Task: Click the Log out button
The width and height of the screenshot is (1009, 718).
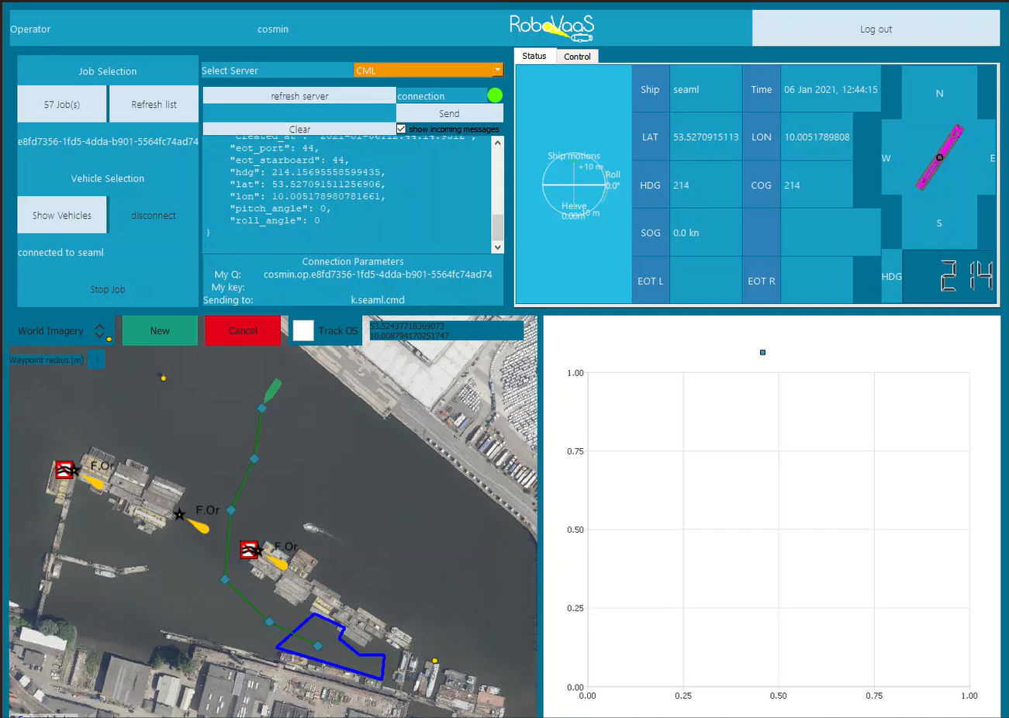Action: pyautogui.click(x=875, y=29)
